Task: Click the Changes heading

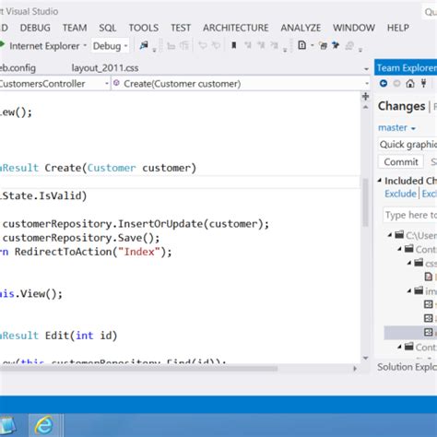Action: click(x=401, y=106)
